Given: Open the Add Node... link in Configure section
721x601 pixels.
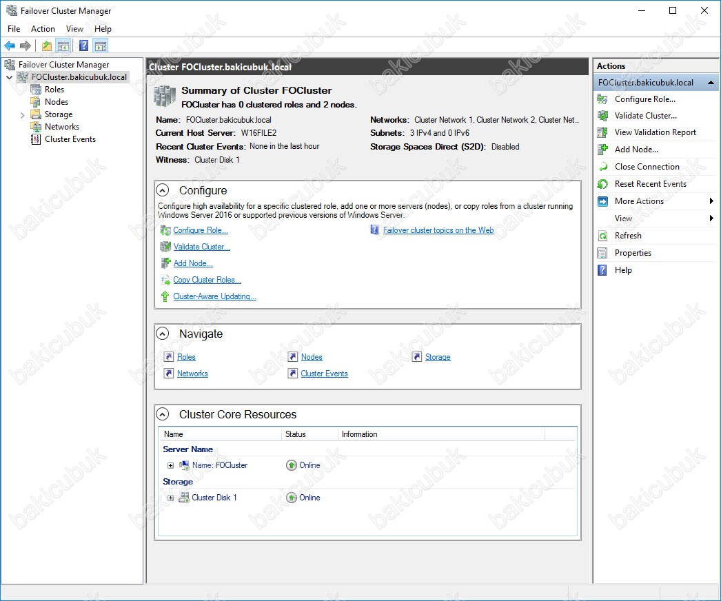Looking at the screenshot, I should pos(193,263).
